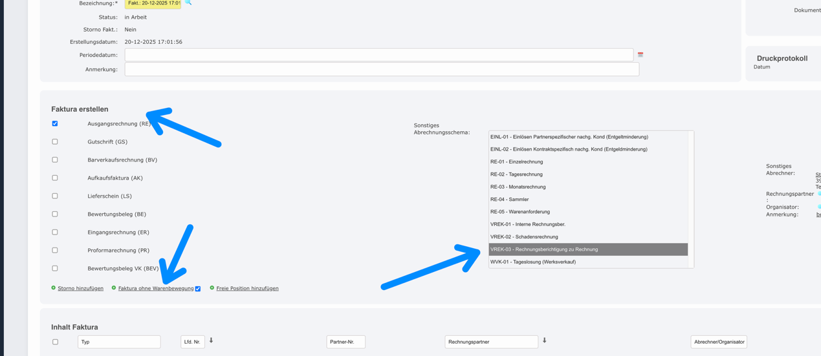Click the green plus icon before Freie Position hinzufügen
The image size is (821, 356).
click(x=212, y=288)
